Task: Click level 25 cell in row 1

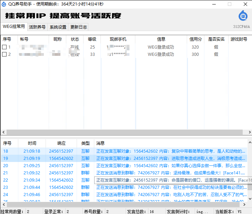Action: pyautogui.click(x=93, y=47)
